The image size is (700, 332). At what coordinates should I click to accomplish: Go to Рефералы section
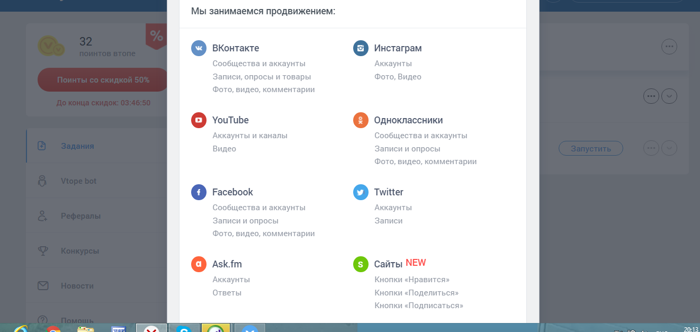[97, 216]
